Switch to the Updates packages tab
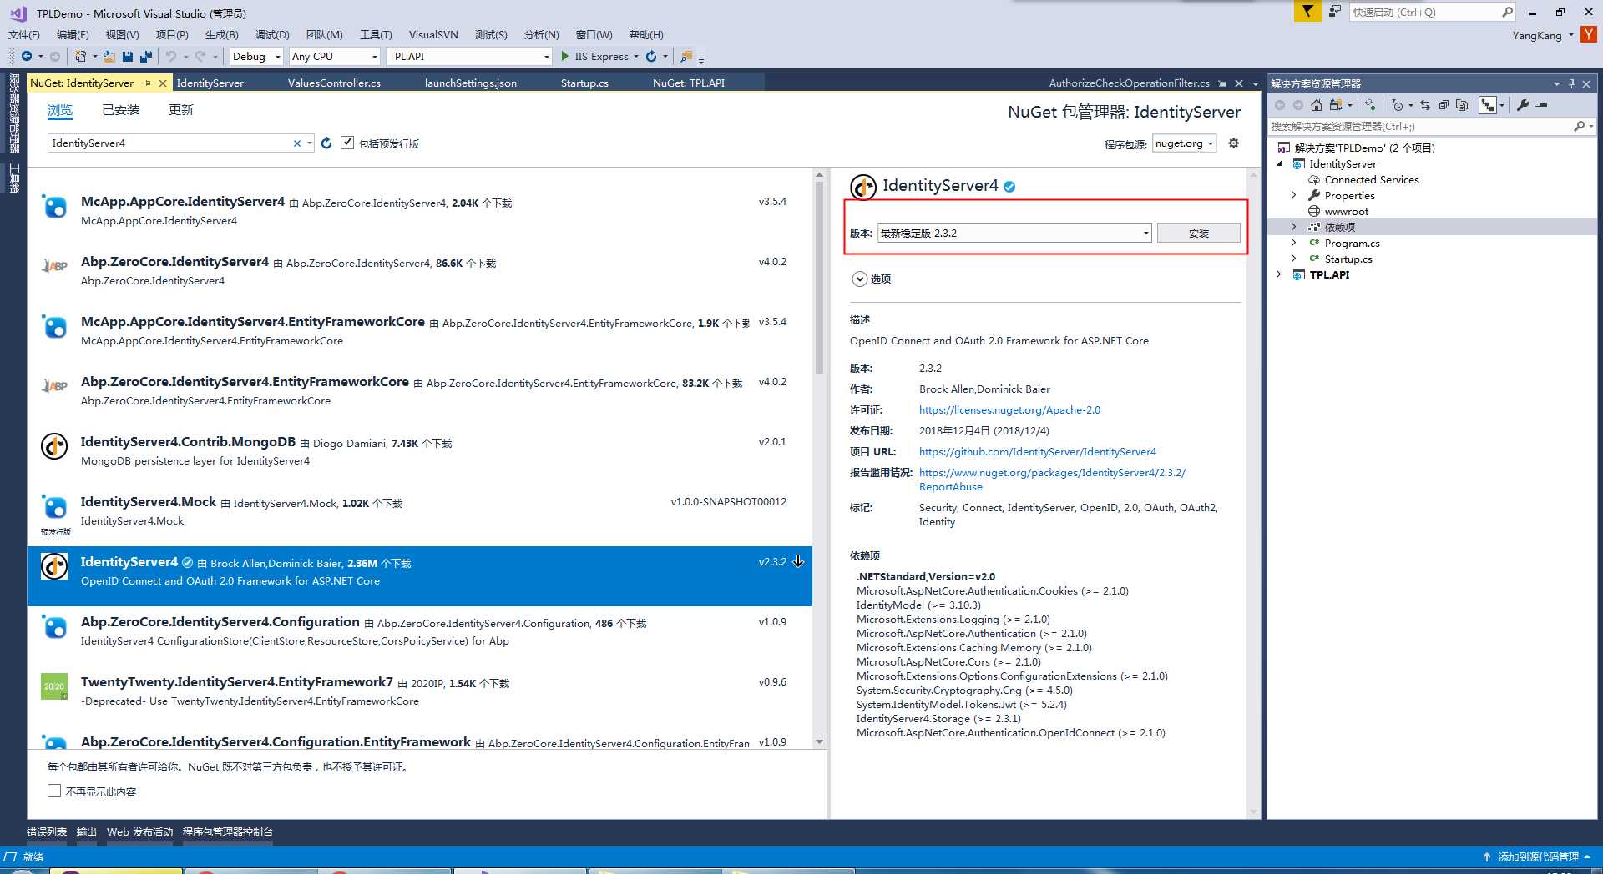This screenshot has height=874, width=1603. (181, 110)
